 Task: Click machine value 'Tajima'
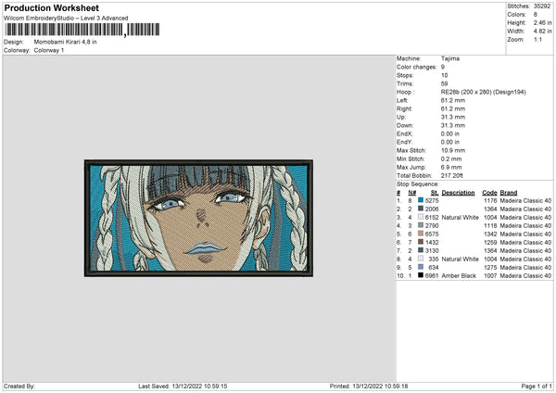coord(450,58)
